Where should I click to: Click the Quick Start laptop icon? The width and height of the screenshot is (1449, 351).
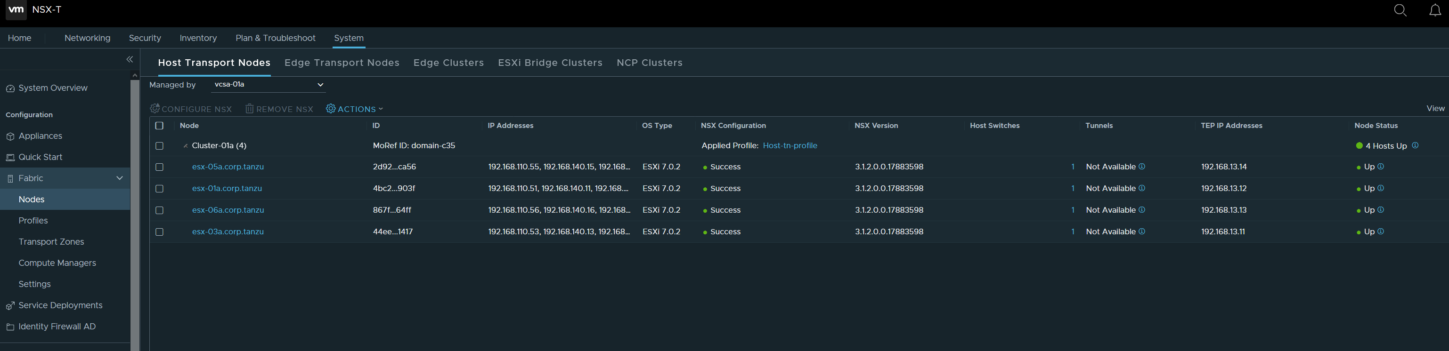coord(10,157)
